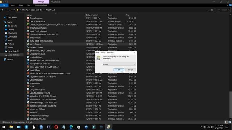Screen dimensions: 232x130
Task: Refresh the folder view
Action: click(212, 10)
